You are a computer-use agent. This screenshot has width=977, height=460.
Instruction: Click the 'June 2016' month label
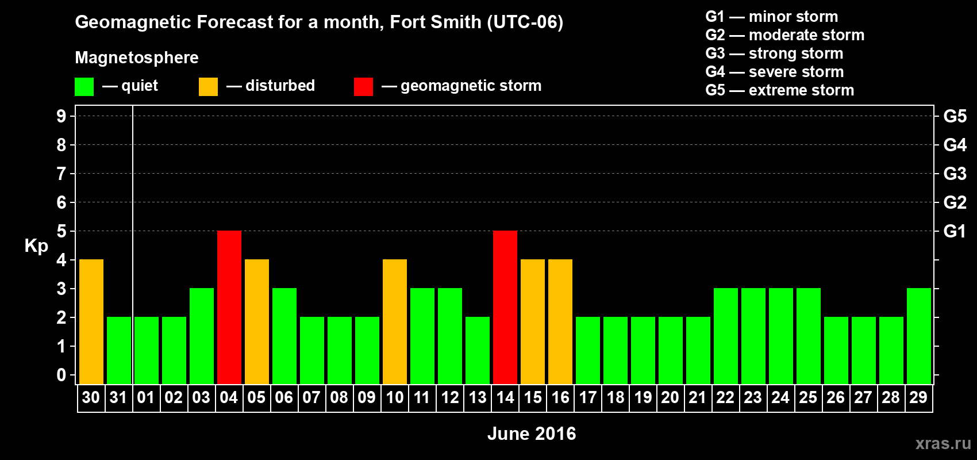[532, 434]
